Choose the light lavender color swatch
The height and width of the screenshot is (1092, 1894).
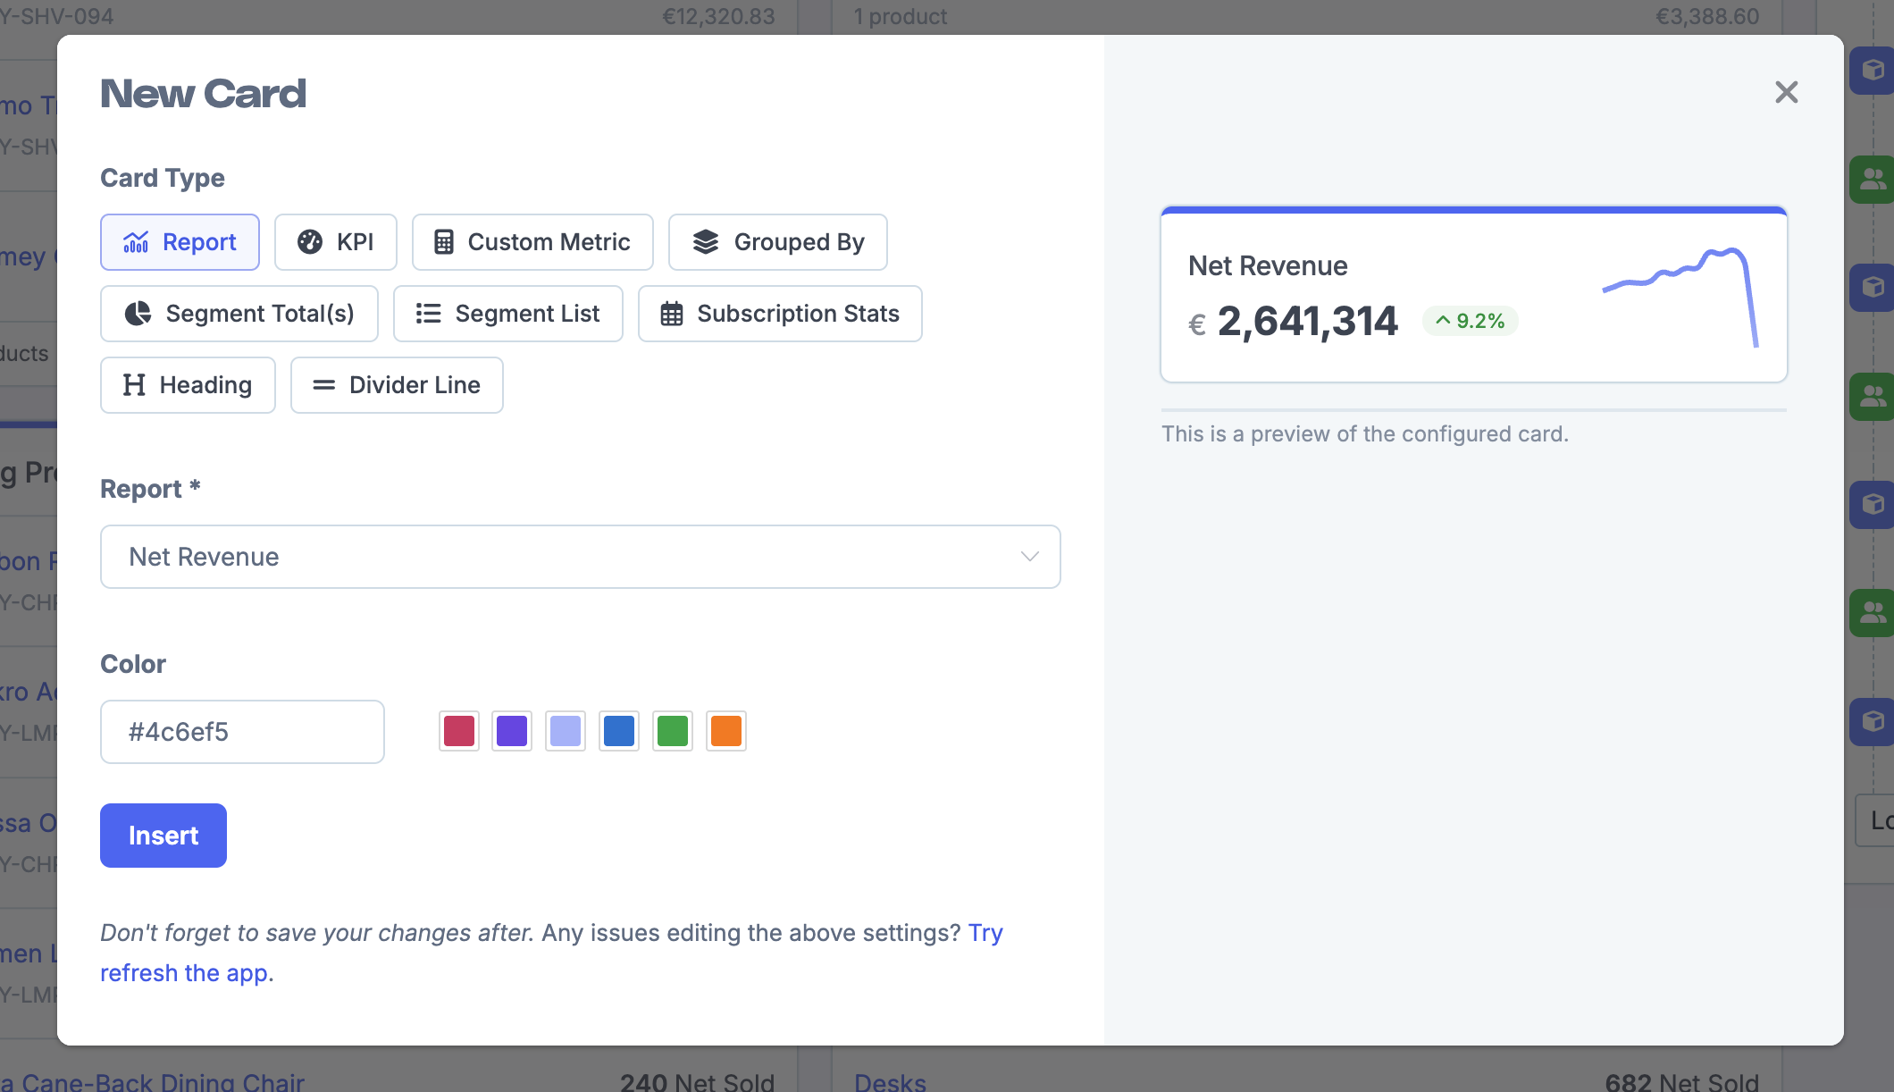(566, 731)
